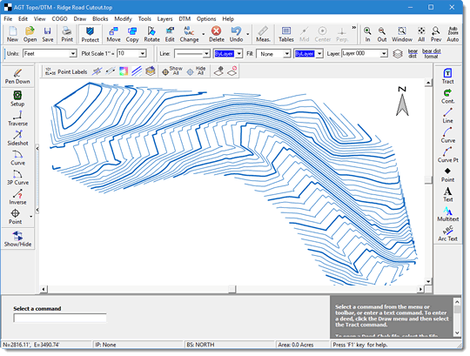Click the layers stack icon beside Layer
This screenshot has width=470, height=356.
pos(398,54)
